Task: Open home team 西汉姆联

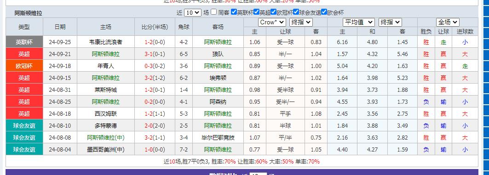Action: point(106,114)
